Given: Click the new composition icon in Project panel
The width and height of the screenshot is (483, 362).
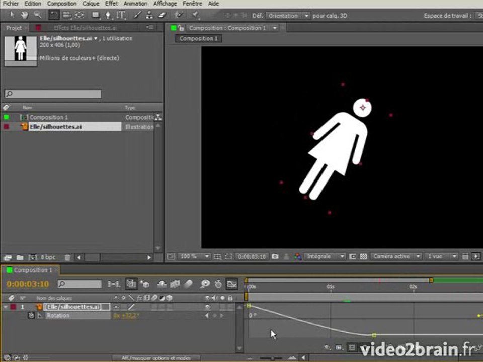Looking at the screenshot, I should pos(32,257).
